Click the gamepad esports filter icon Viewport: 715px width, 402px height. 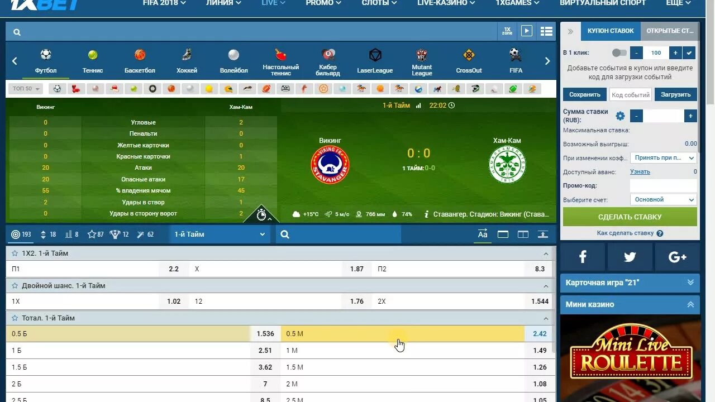(x=285, y=89)
